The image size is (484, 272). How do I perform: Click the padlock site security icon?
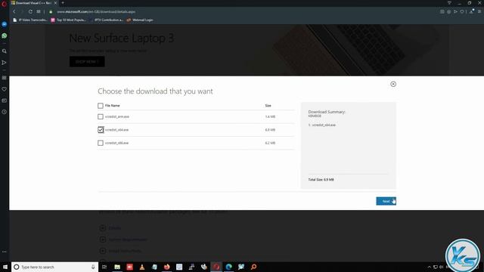pos(51,12)
